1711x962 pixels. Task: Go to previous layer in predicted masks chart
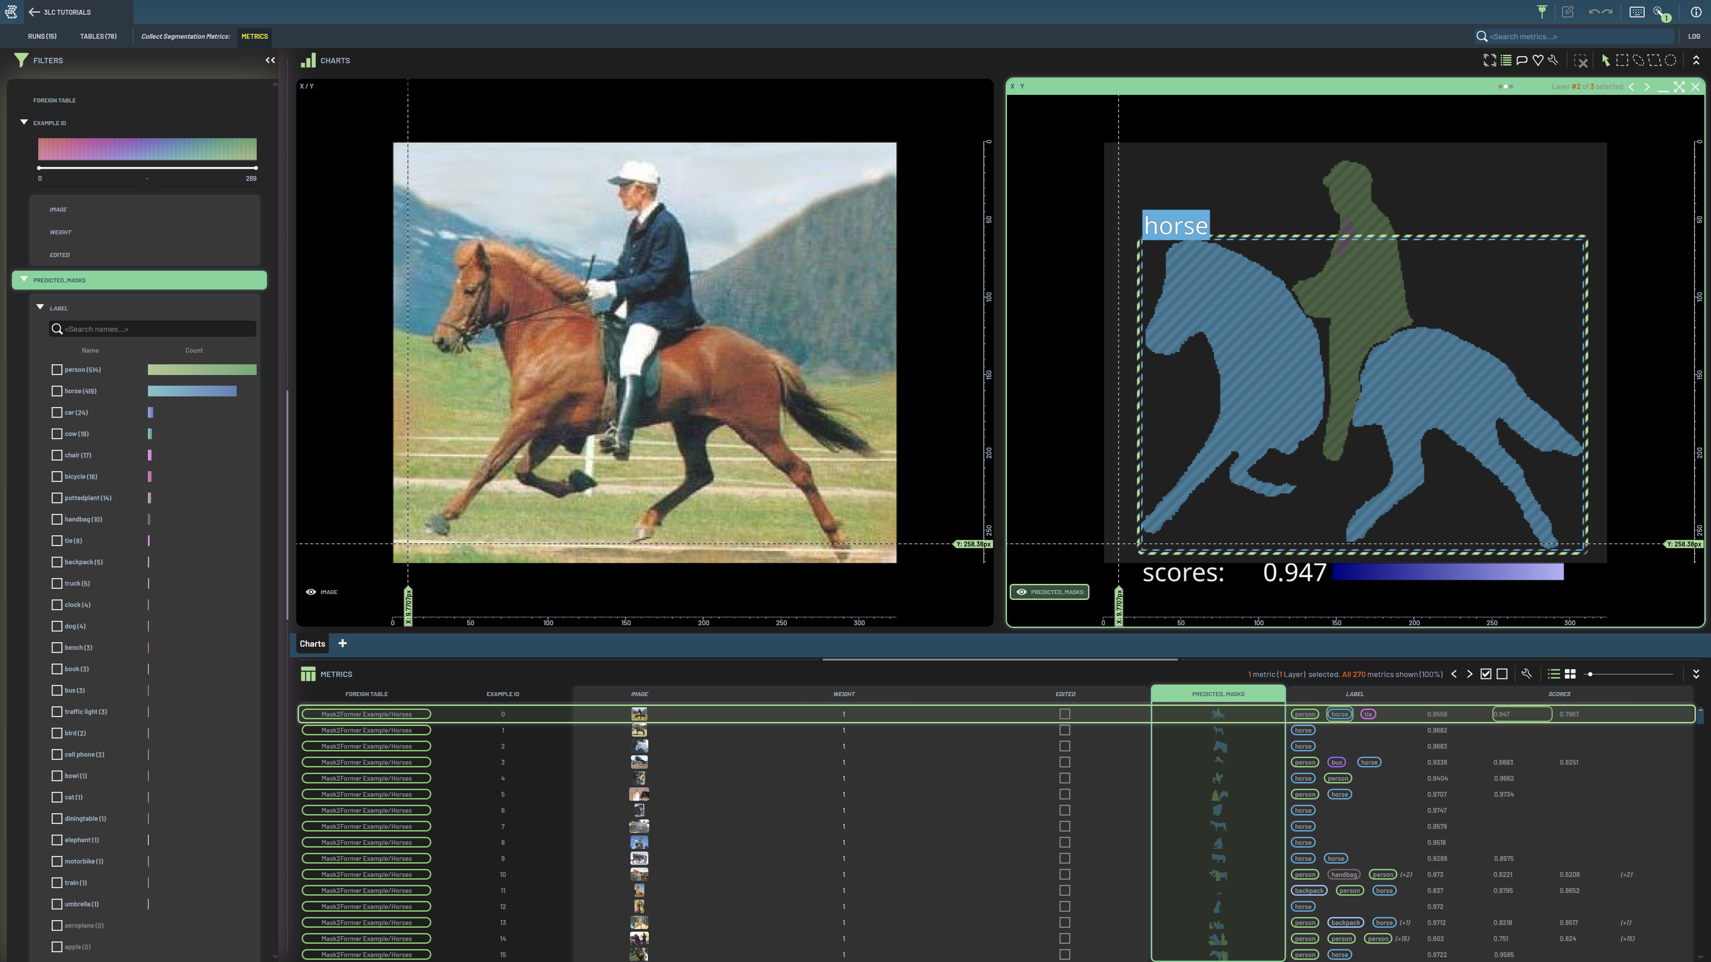click(1631, 86)
